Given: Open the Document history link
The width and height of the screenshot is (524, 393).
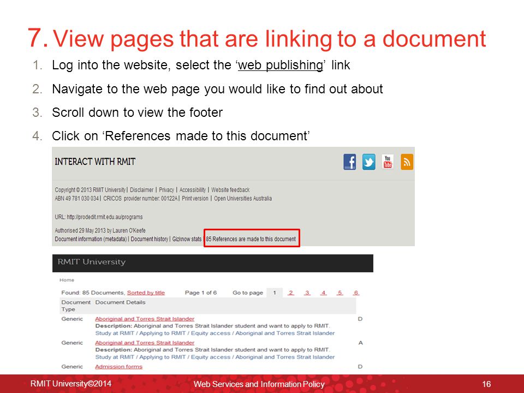Looking at the screenshot, I should pyautogui.click(x=150, y=239).
